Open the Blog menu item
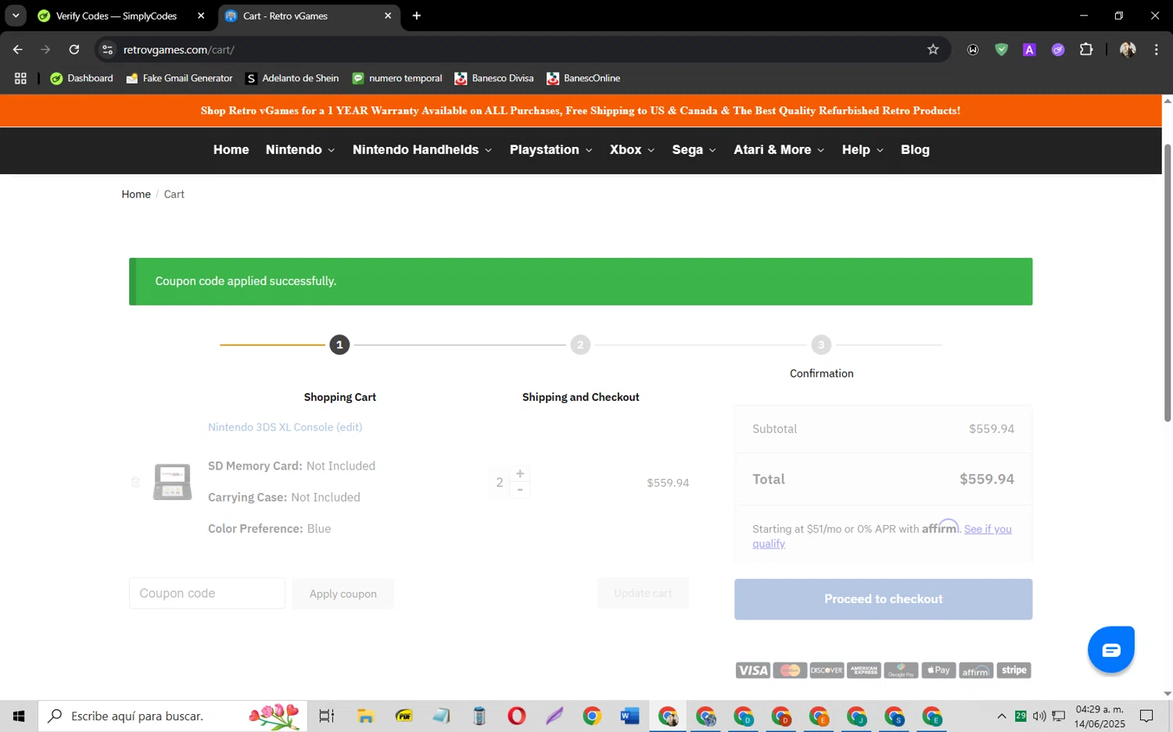This screenshot has height=732, width=1173. [915, 150]
